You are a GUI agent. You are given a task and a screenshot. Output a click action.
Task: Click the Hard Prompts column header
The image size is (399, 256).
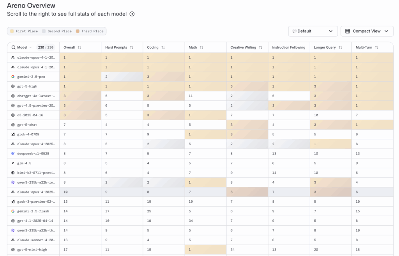pos(116,47)
